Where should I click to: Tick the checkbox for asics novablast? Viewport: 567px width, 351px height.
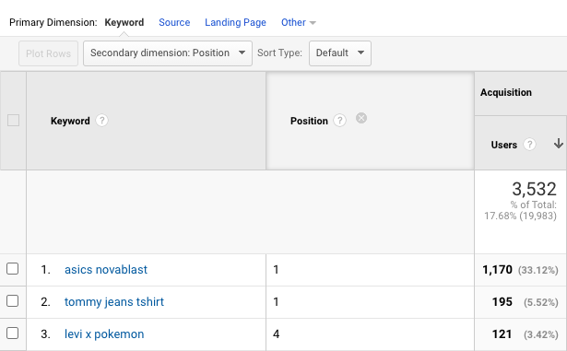click(x=13, y=269)
